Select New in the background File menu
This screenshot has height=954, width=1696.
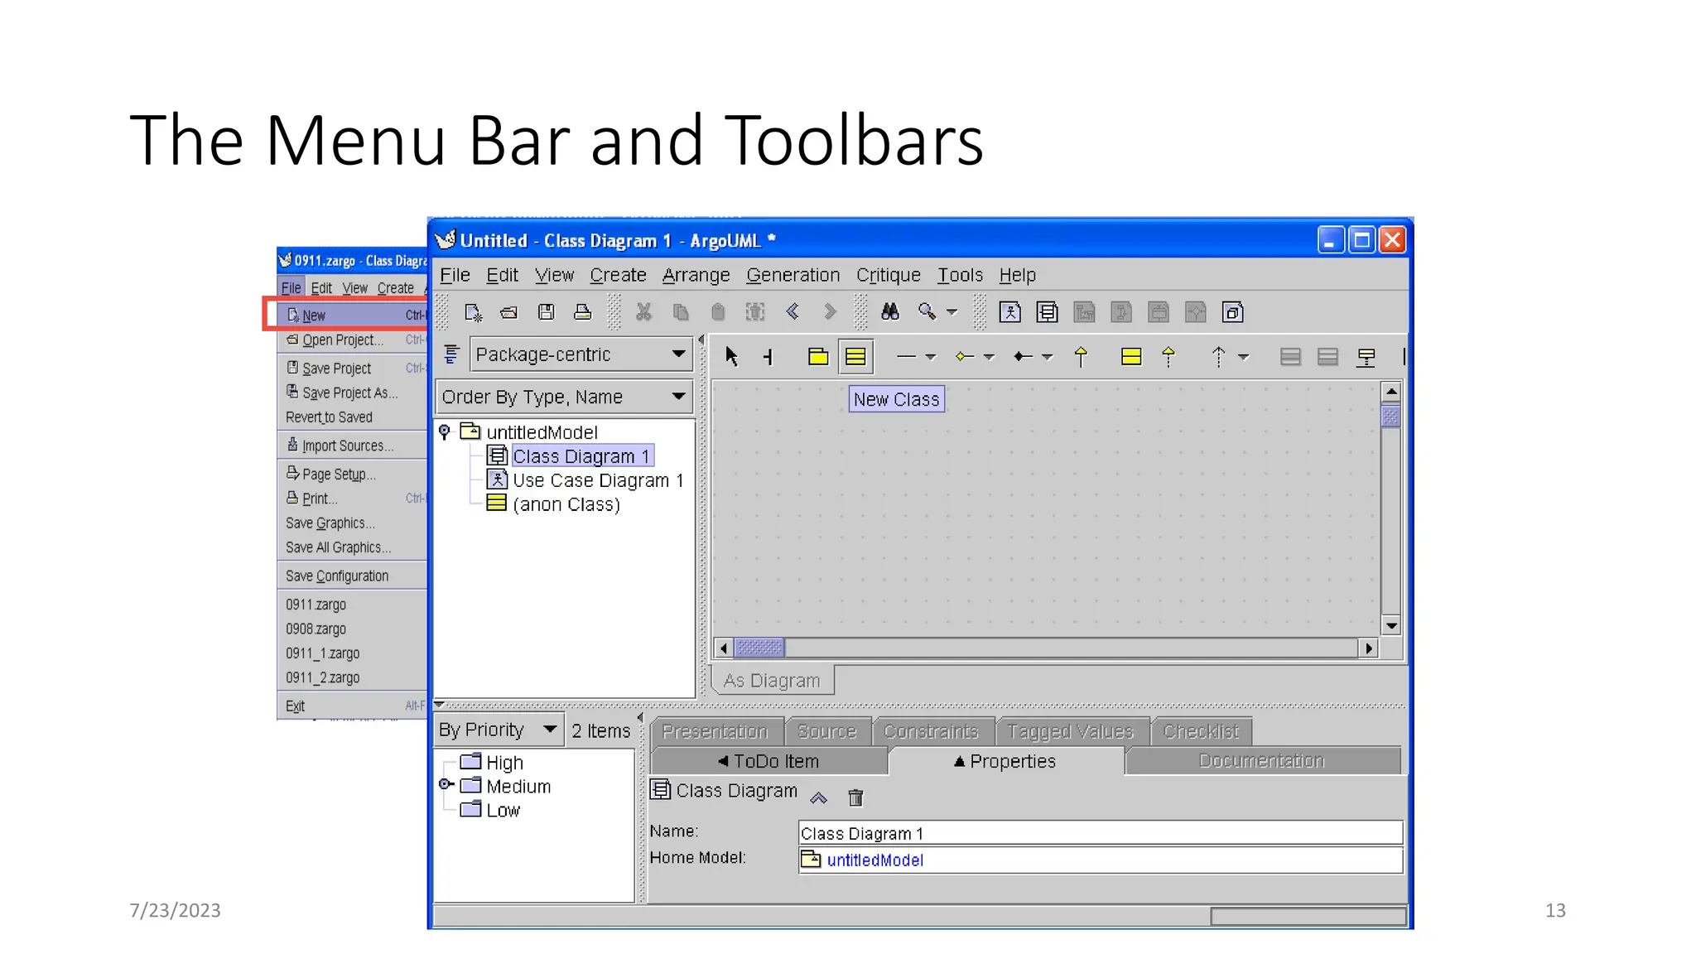352,316
